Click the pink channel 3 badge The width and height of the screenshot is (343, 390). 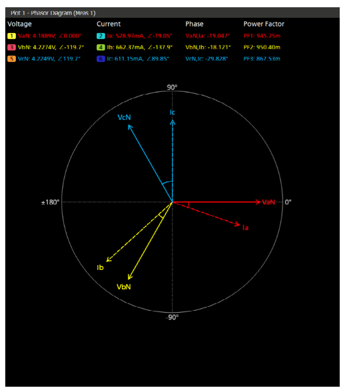[x=11, y=48]
